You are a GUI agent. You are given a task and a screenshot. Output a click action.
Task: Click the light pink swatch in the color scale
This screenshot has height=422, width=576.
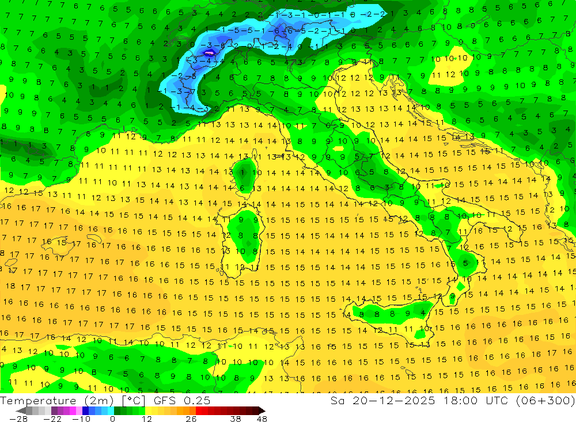(x=79, y=410)
